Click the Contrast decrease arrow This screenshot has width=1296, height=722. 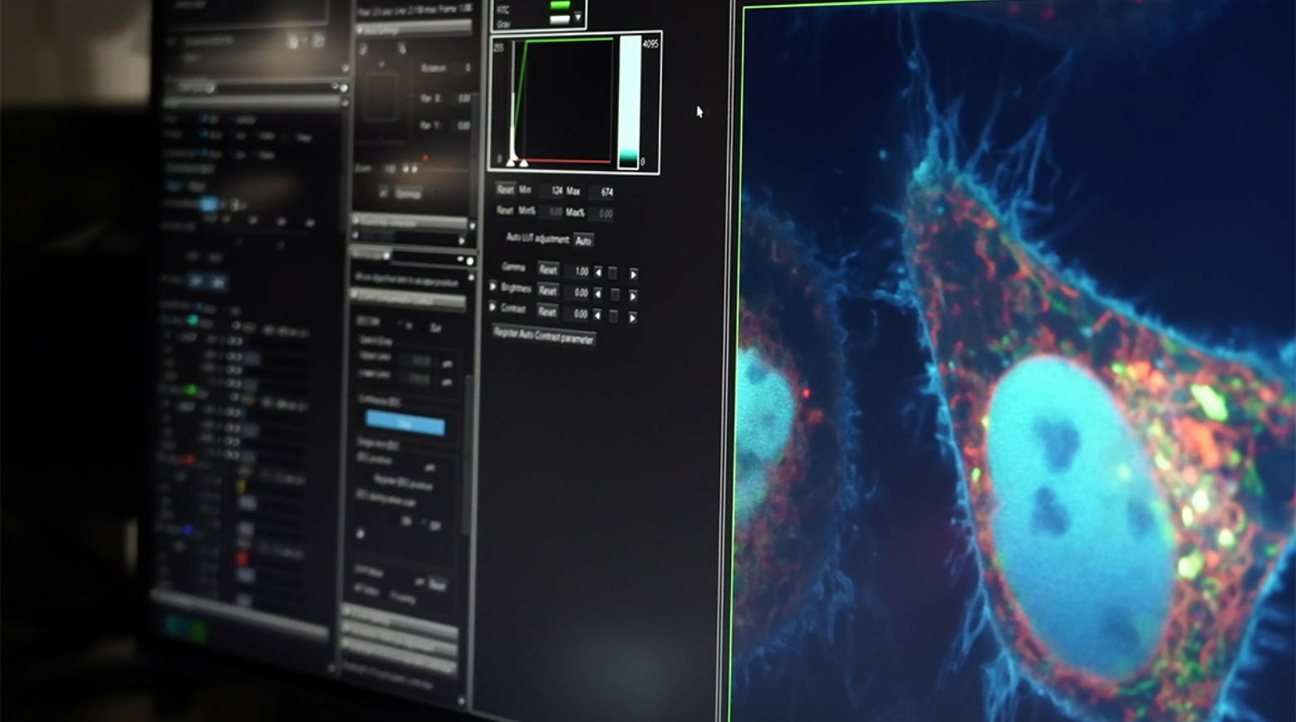(x=598, y=315)
